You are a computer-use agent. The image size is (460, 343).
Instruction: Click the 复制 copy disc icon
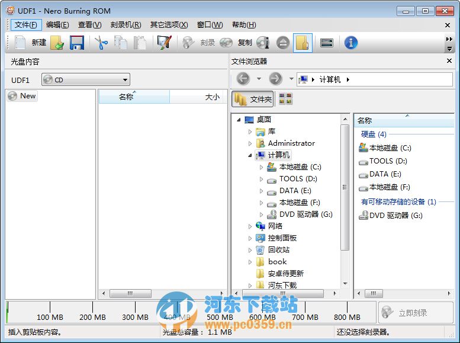(x=226, y=43)
